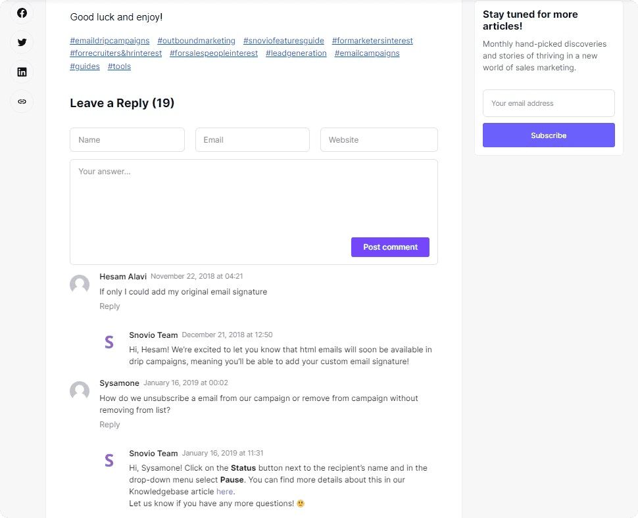The height and width of the screenshot is (518, 638).
Task: Reply to Hesam Alavi's comment
Action: point(109,306)
